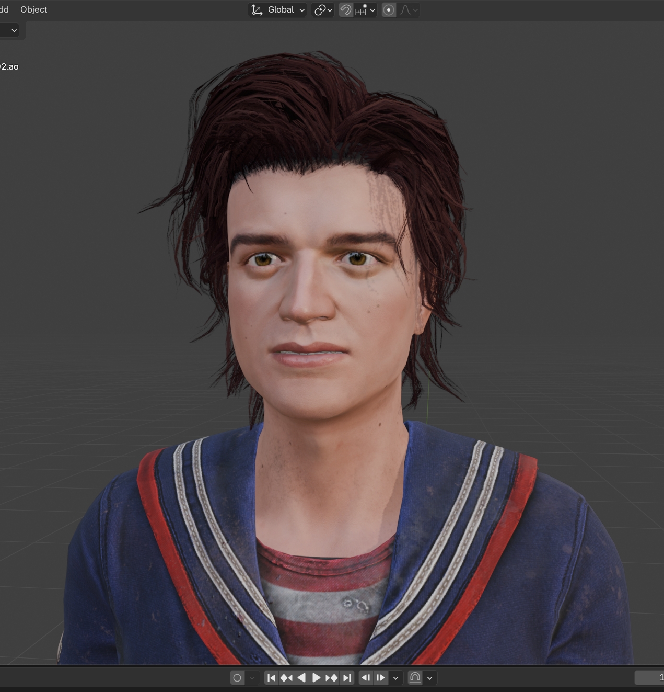
Task: Jump to the next keyframe
Action: coord(332,678)
